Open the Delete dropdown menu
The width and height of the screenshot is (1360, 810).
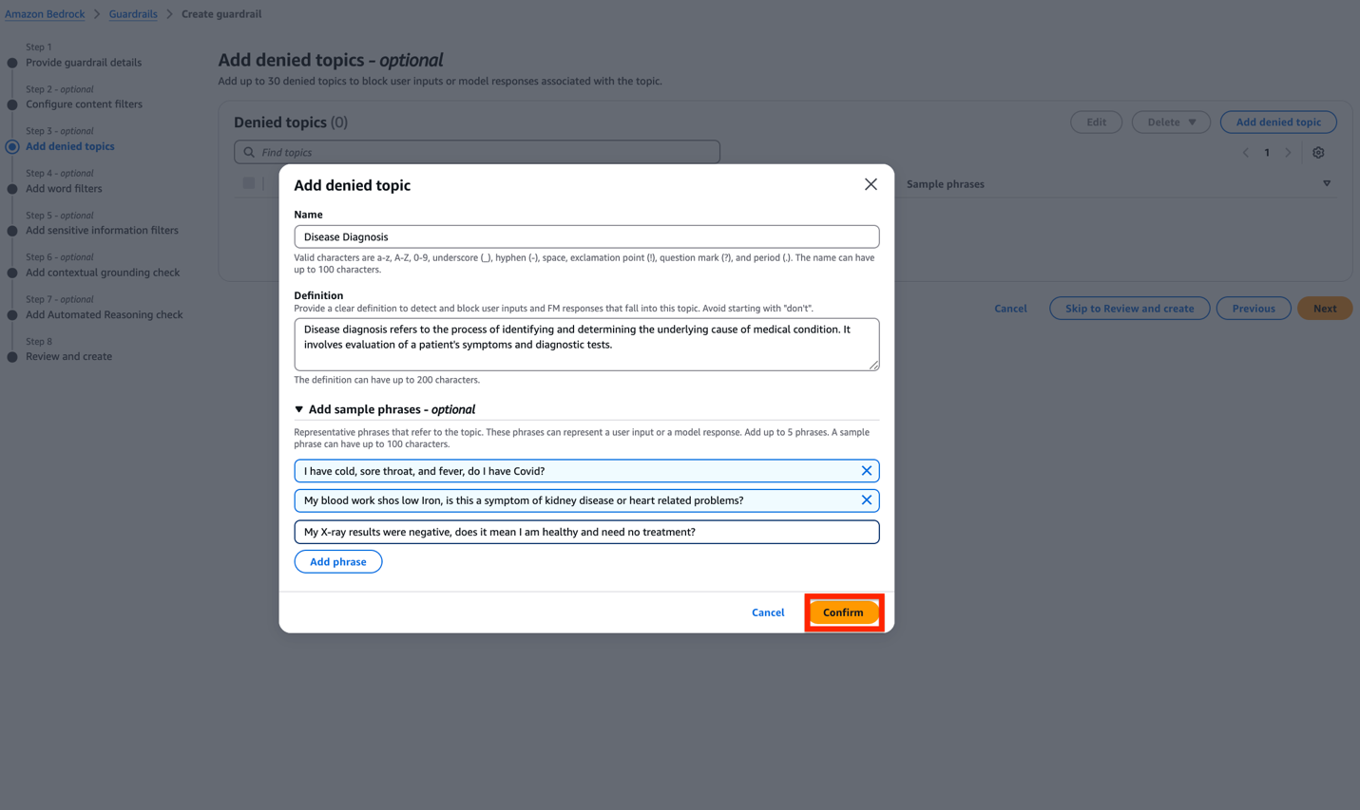[1170, 122]
